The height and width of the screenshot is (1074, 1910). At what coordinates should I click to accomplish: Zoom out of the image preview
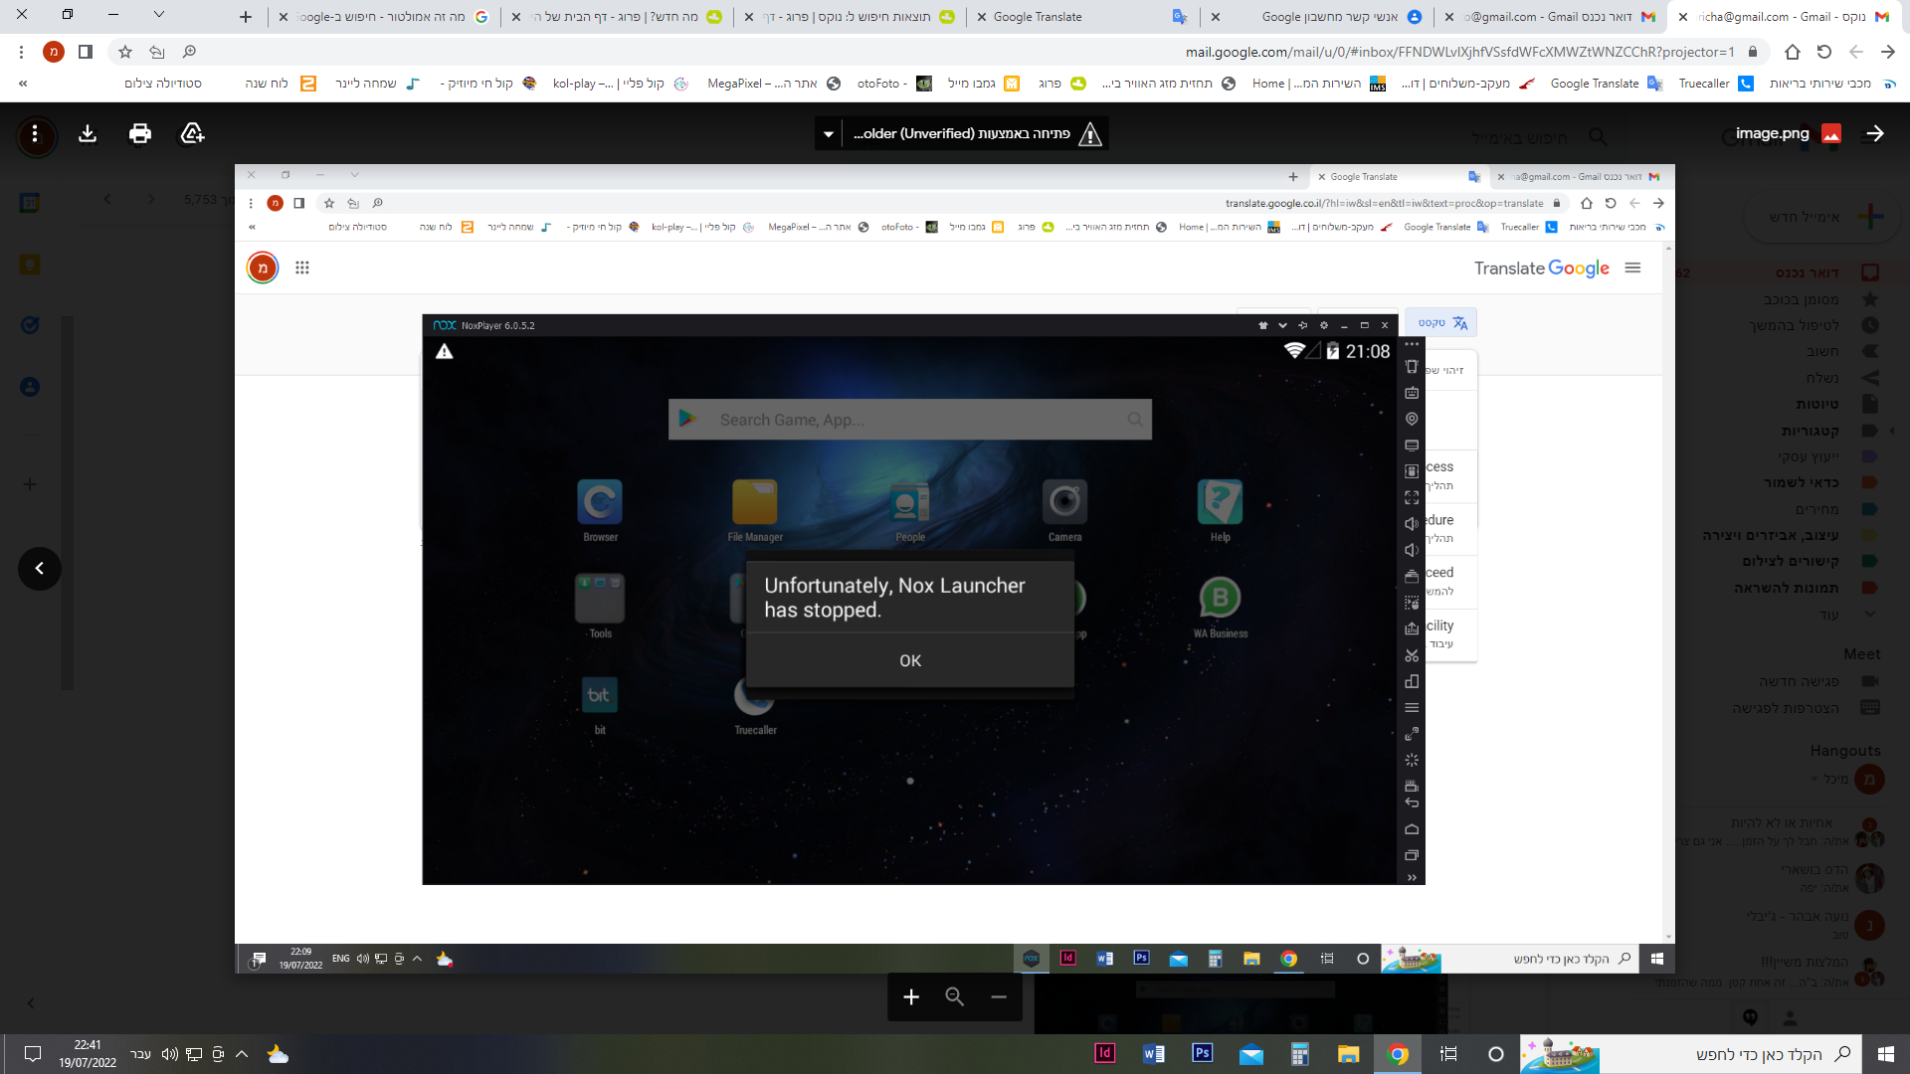point(999,996)
